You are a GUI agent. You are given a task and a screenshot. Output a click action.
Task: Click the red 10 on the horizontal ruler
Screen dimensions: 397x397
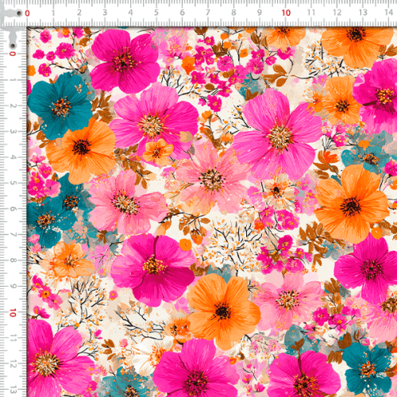coord(286,13)
